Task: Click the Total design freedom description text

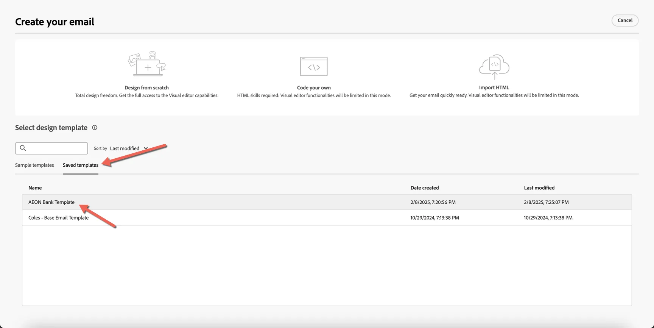Action: 146,95
